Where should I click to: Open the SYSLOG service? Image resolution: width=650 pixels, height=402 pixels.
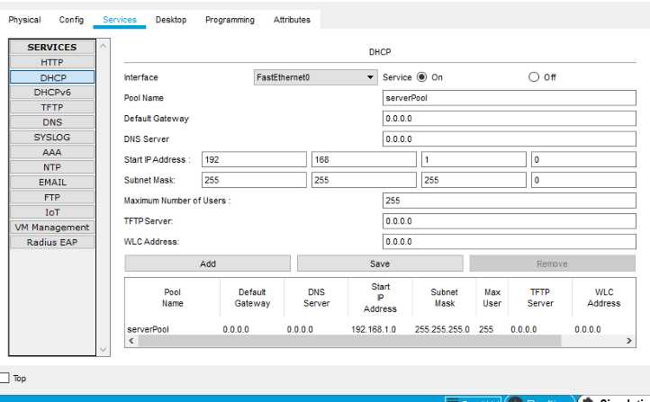52,137
